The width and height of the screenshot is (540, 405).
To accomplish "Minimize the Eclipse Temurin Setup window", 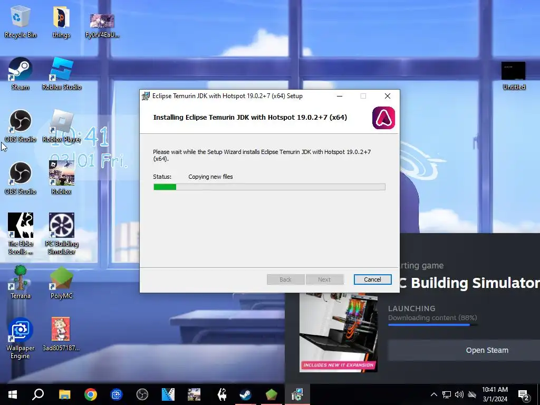I will coord(340,96).
